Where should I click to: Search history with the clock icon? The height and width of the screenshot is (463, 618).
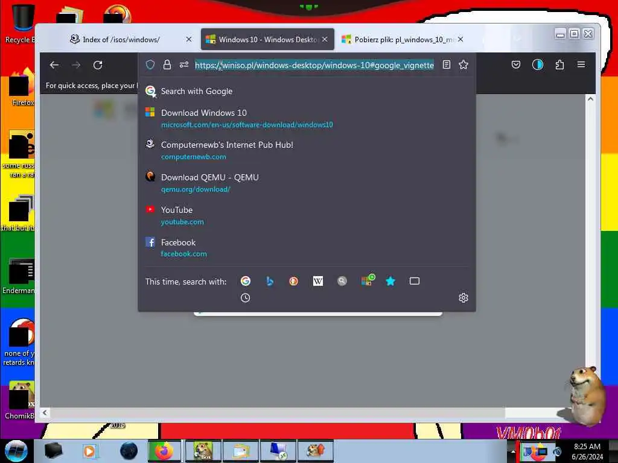tap(245, 298)
